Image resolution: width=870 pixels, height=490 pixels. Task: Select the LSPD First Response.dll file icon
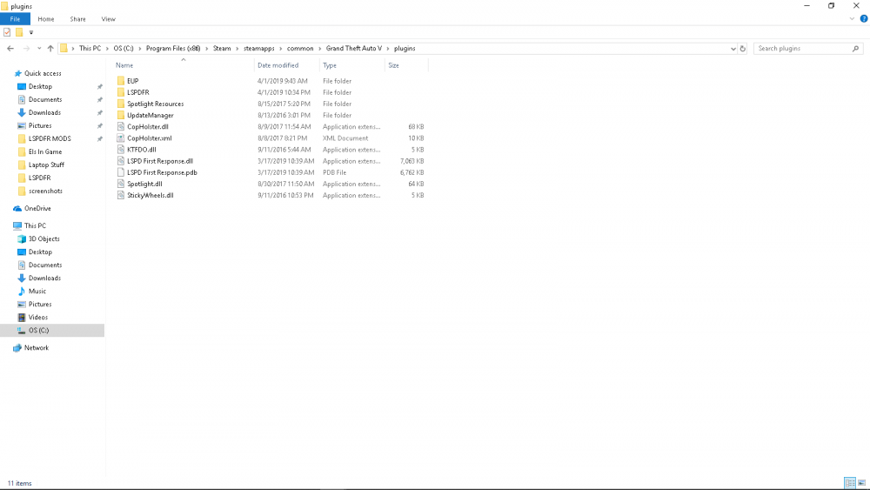[121, 161]
